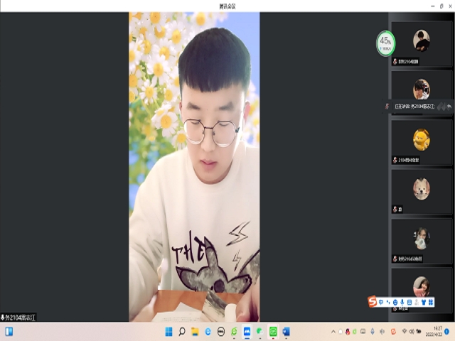Open the soft keyboard icon on the Sogou bar
The width and height of the screenshot is (455, 341).
tap(409, 302)
